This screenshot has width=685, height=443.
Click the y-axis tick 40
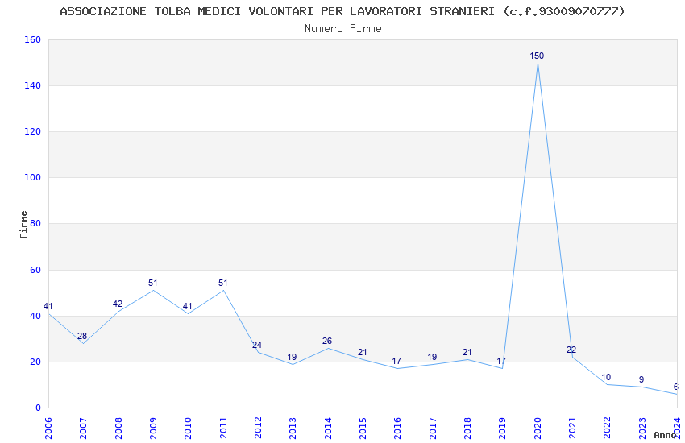[x=35, y=316]
